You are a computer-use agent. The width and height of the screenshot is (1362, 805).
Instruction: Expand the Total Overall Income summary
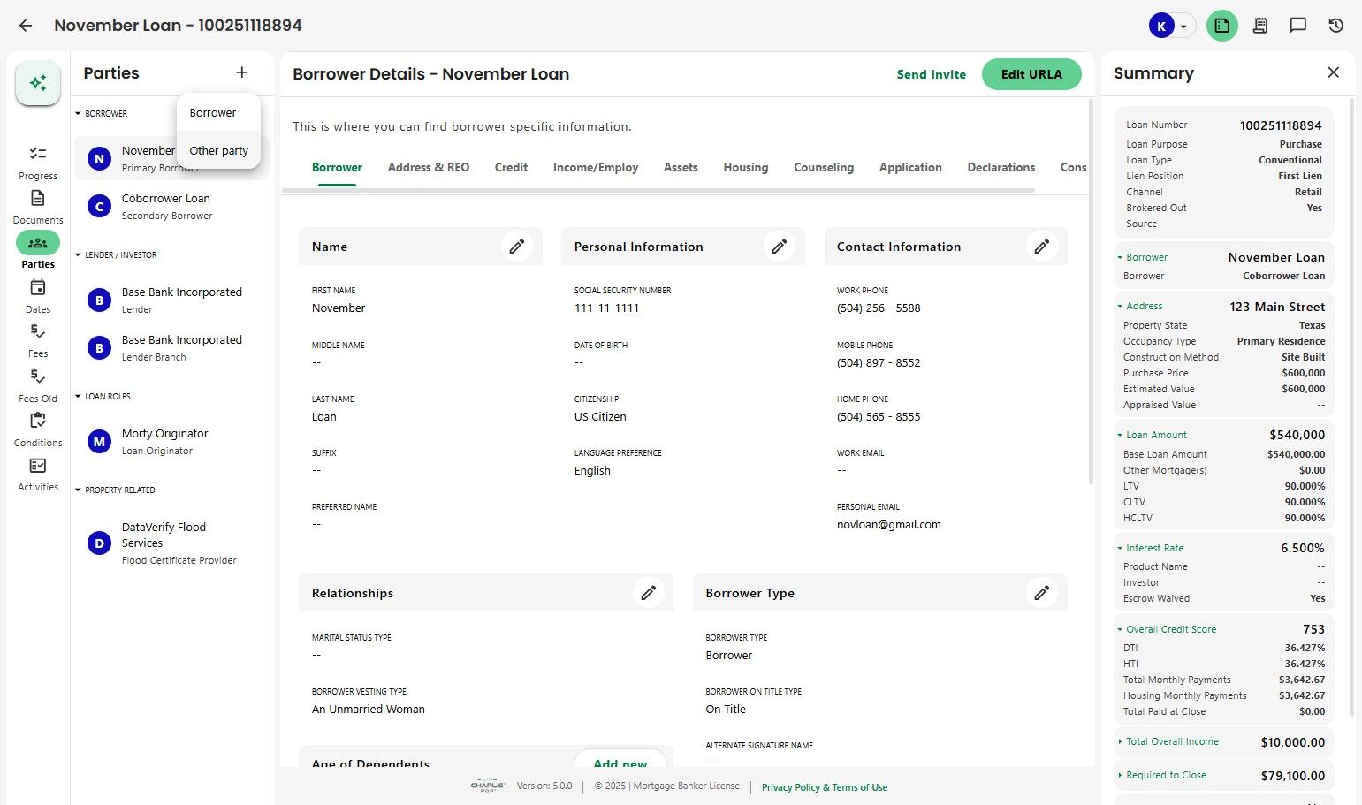[1120, 742]
